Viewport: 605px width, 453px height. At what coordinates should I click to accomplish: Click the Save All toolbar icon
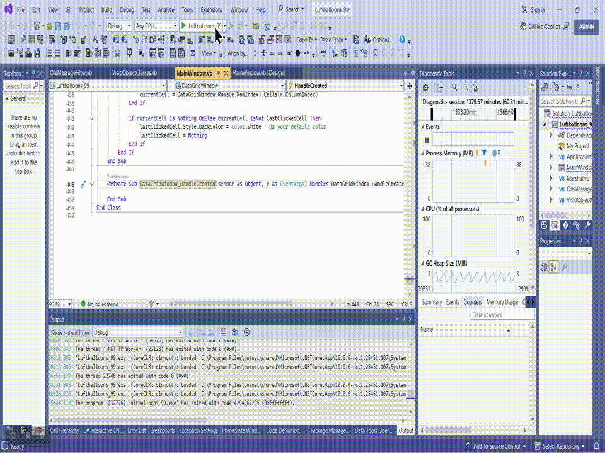coord(66,26)
